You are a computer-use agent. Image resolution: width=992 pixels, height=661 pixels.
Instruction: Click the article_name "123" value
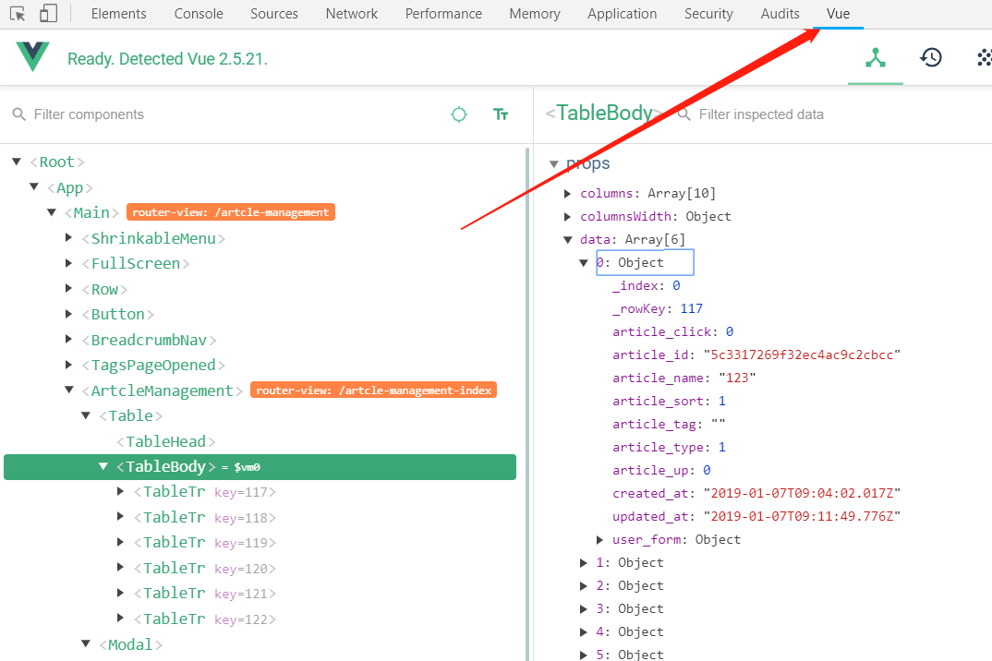[x=737, y=379]
